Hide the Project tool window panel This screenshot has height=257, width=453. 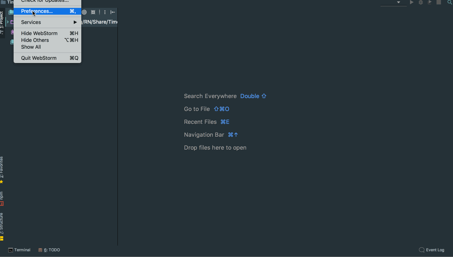(113, 12)
